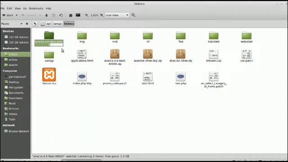Select the Avactis4.5free.zip archive

click(181, 56)
